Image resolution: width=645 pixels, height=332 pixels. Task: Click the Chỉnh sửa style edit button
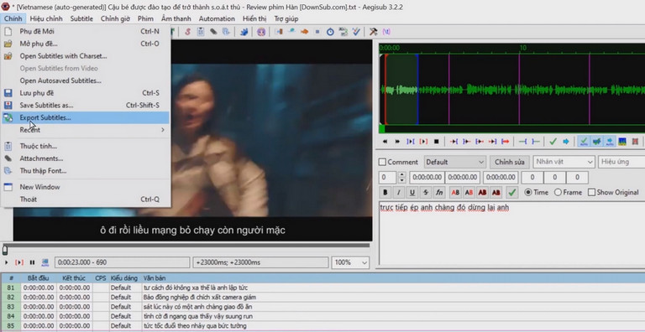pyautogui.click(x=509, y=162)
